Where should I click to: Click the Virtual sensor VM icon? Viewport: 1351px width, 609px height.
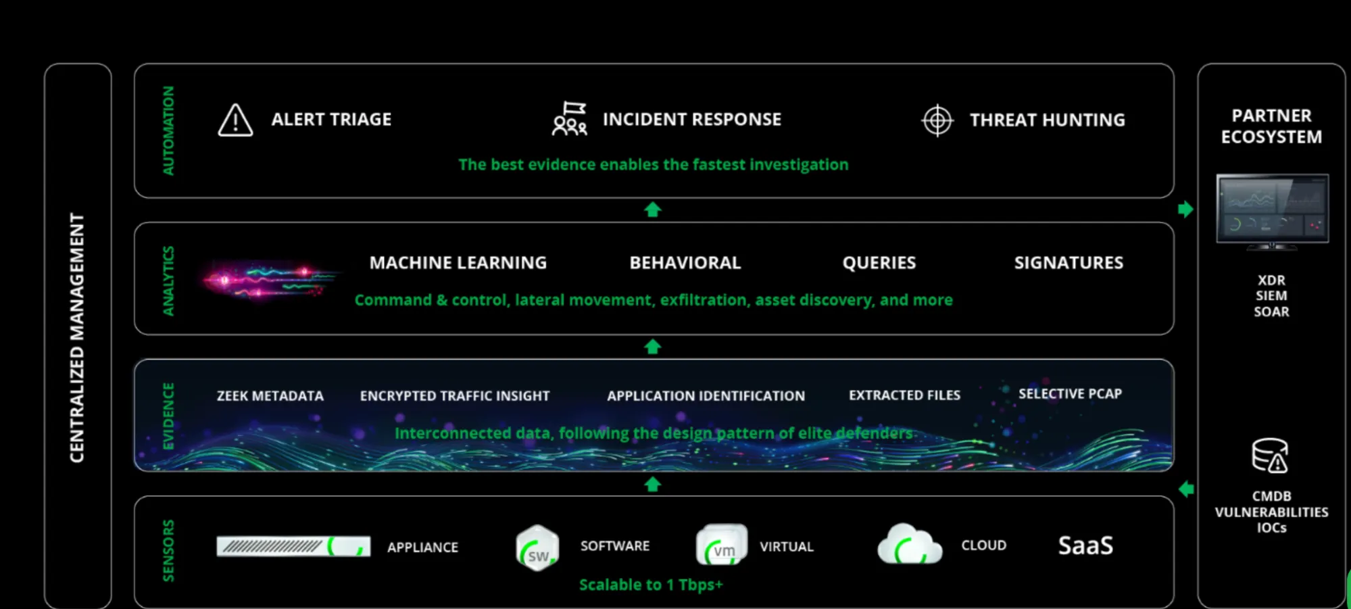point(722,545)
